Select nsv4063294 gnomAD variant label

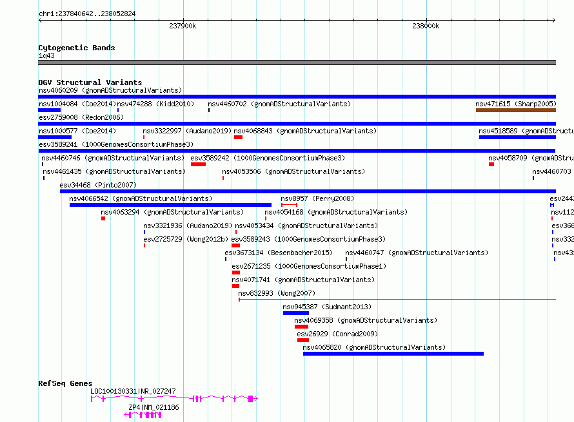coord(172,212)
